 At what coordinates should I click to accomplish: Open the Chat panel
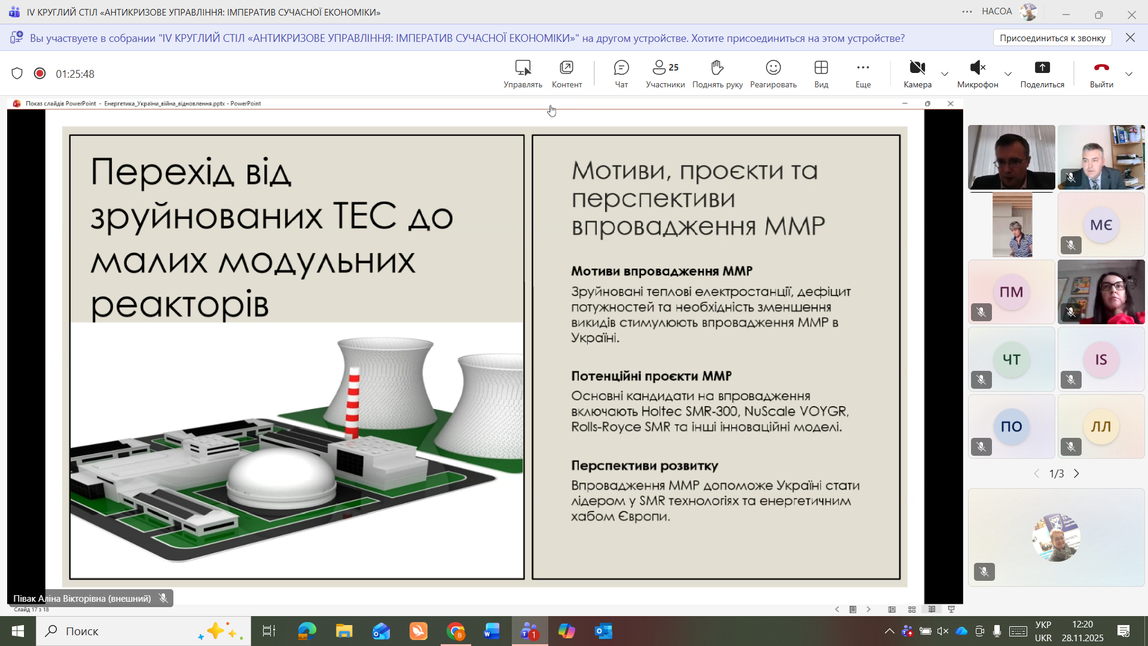pyautogui.click(x=621, y=68)
